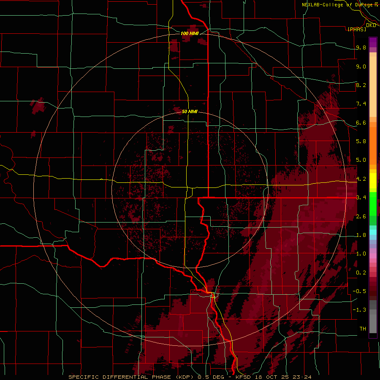Click the 50 NMI range ring label
380x380 pixels.
190,111
